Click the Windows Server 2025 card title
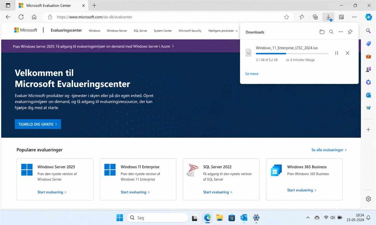 tap(56, 167)
